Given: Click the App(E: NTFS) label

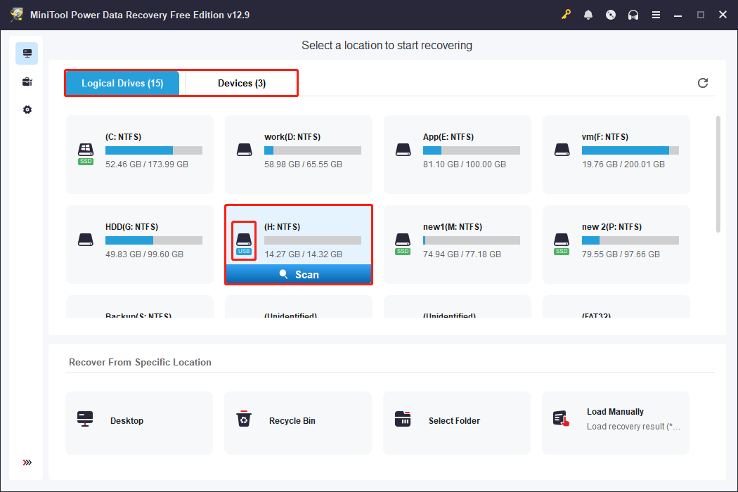Looking at the screenshot, I should point(448,137).
